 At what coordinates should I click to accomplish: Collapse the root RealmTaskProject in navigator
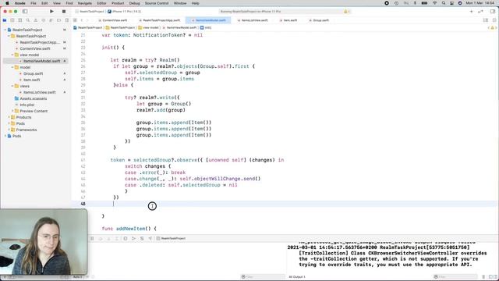[x=5, y=30]
